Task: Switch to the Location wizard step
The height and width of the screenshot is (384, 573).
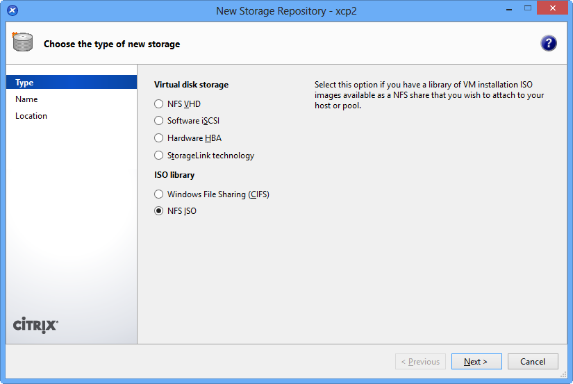Action: click(x=31, y=116)
